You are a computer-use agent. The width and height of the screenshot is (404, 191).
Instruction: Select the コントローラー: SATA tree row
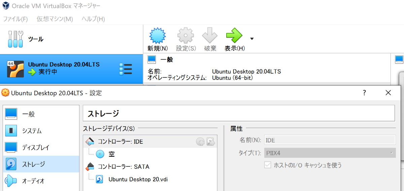click(x=150, y=166)
